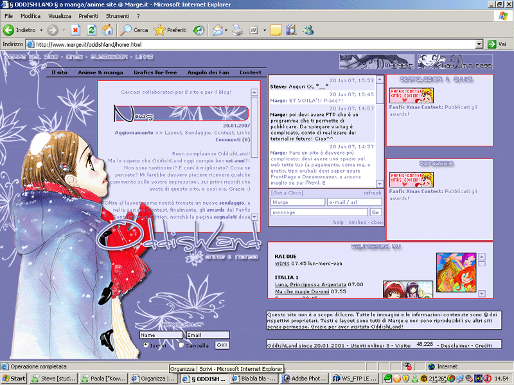
Task: Open the Mail button dropdown arrow
Action: [x=226, y=30]
